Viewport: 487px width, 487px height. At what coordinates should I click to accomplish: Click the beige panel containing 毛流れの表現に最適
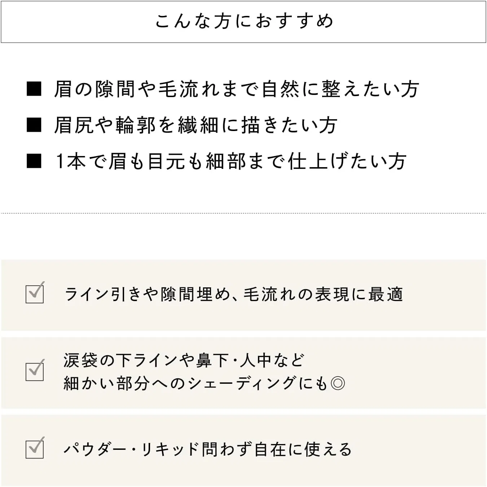(243, 295)
